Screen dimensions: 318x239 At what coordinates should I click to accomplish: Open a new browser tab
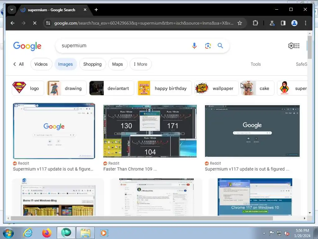point(96,10)
